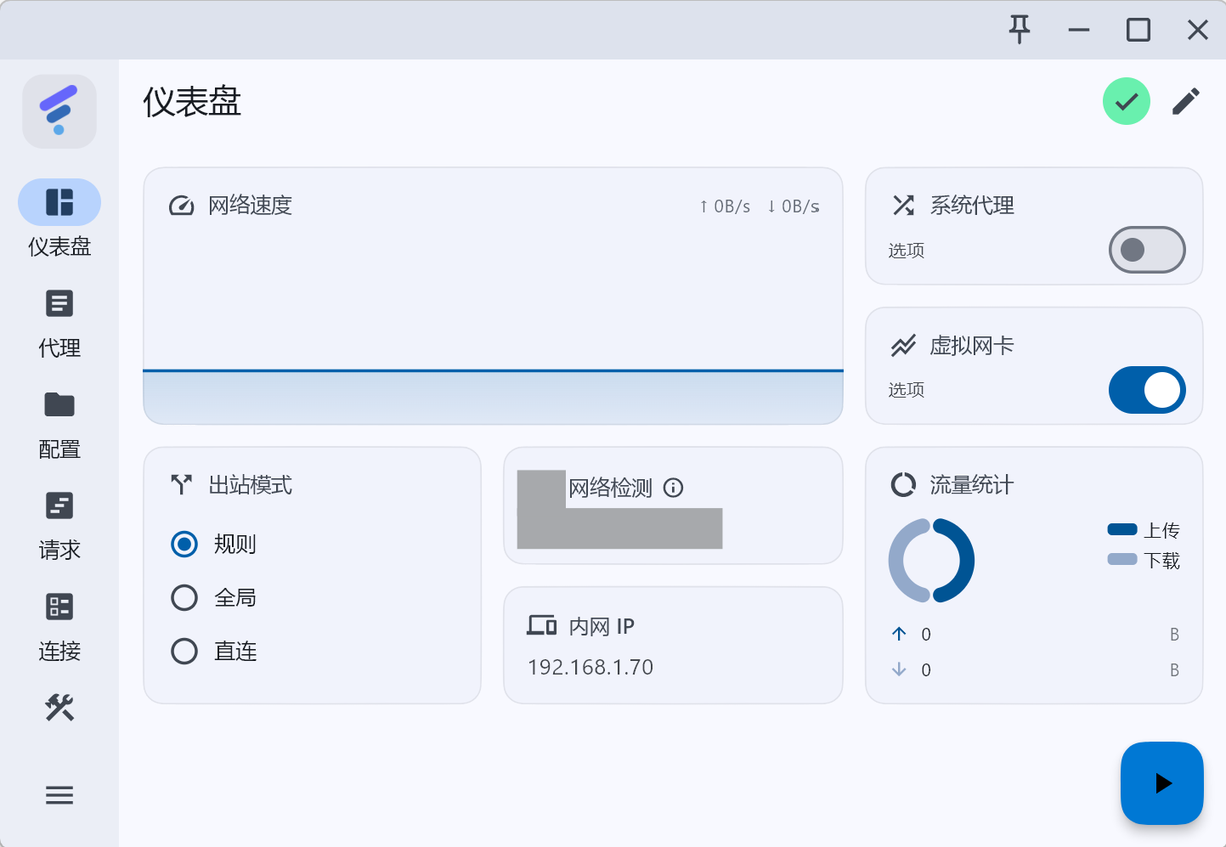Open 选项 under 虚拟网卡 card

(x=905, y=390)
